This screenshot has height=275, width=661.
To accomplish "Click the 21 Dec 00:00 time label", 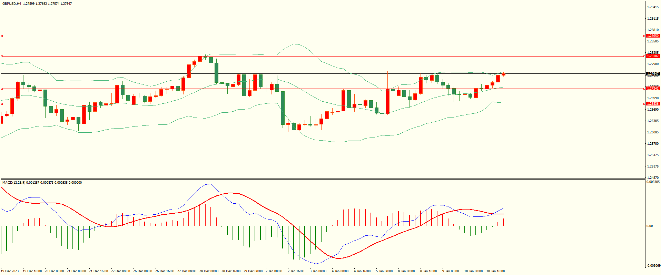I will pos(77,271).
